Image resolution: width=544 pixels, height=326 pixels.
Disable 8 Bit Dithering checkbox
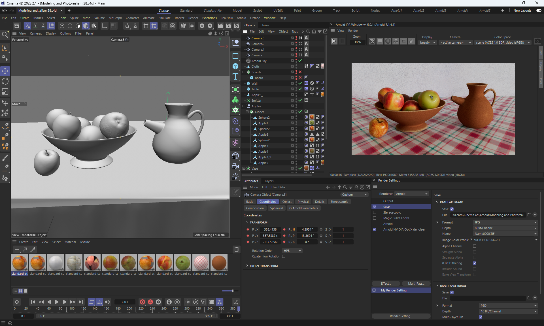click(475, 263)
